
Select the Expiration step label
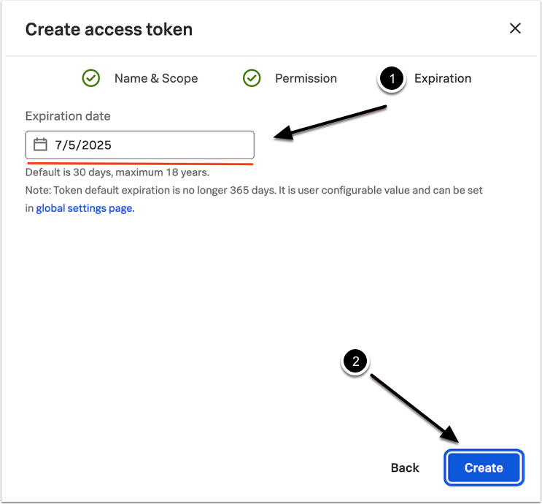tap(443, 78)
